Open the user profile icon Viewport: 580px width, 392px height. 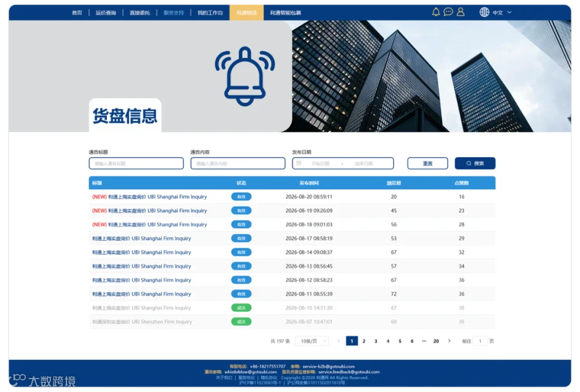click(x=461, y=12)
